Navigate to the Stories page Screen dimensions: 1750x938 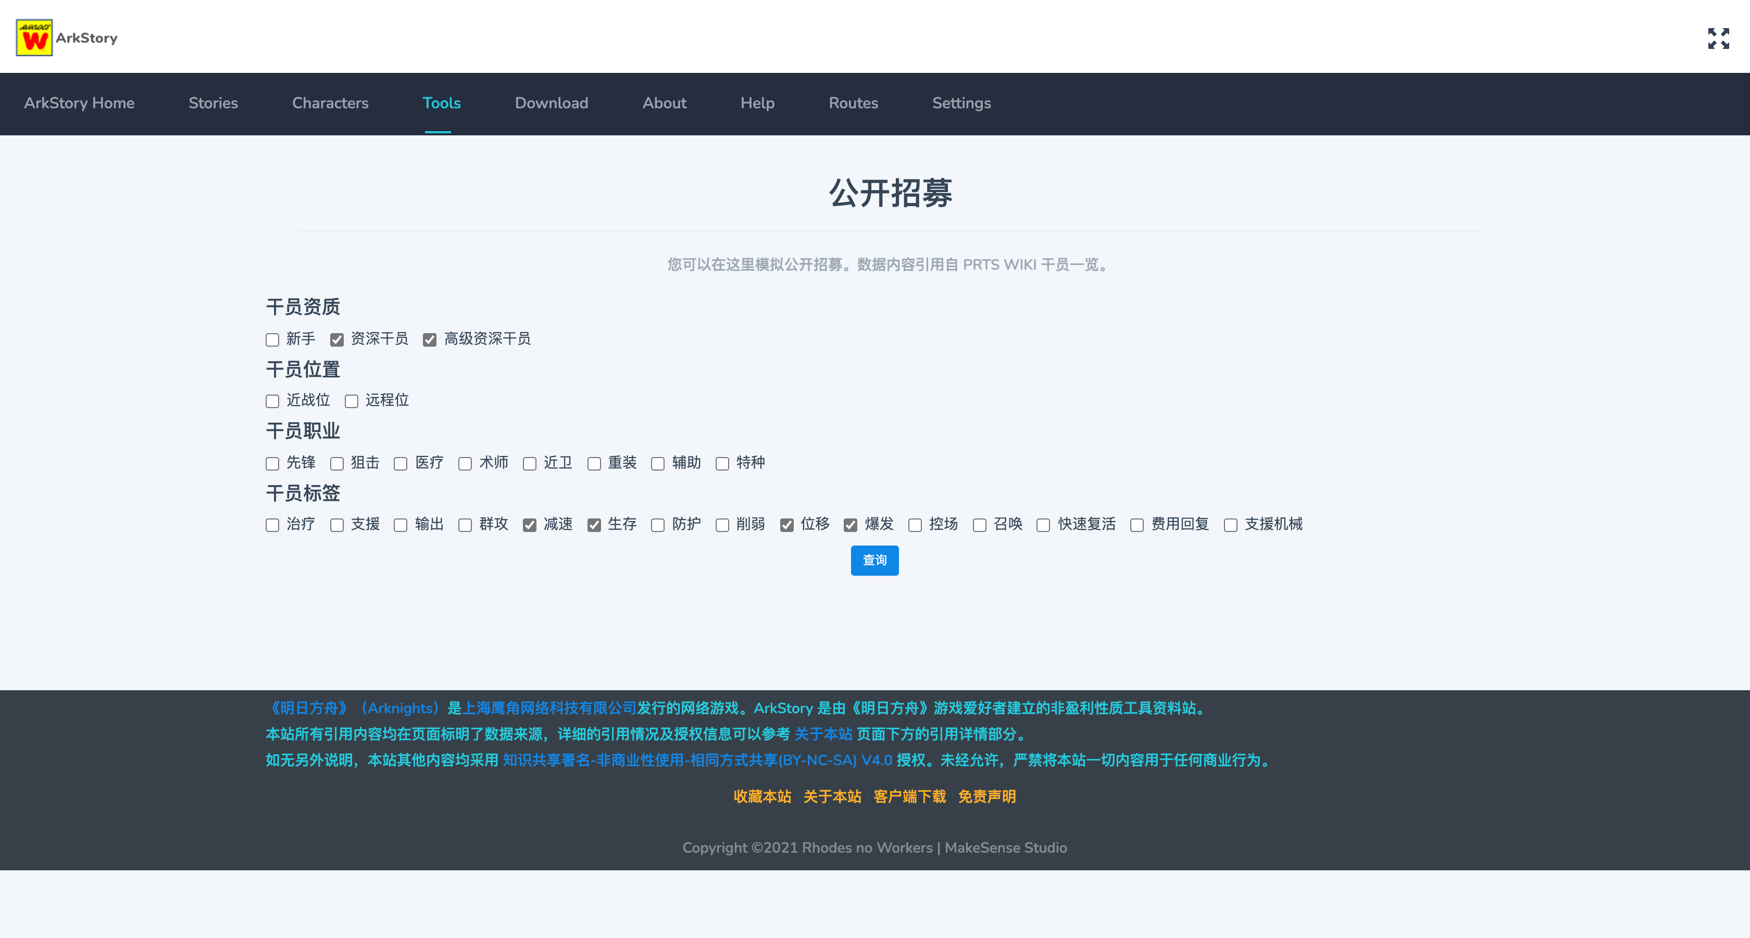pos(214,103)
